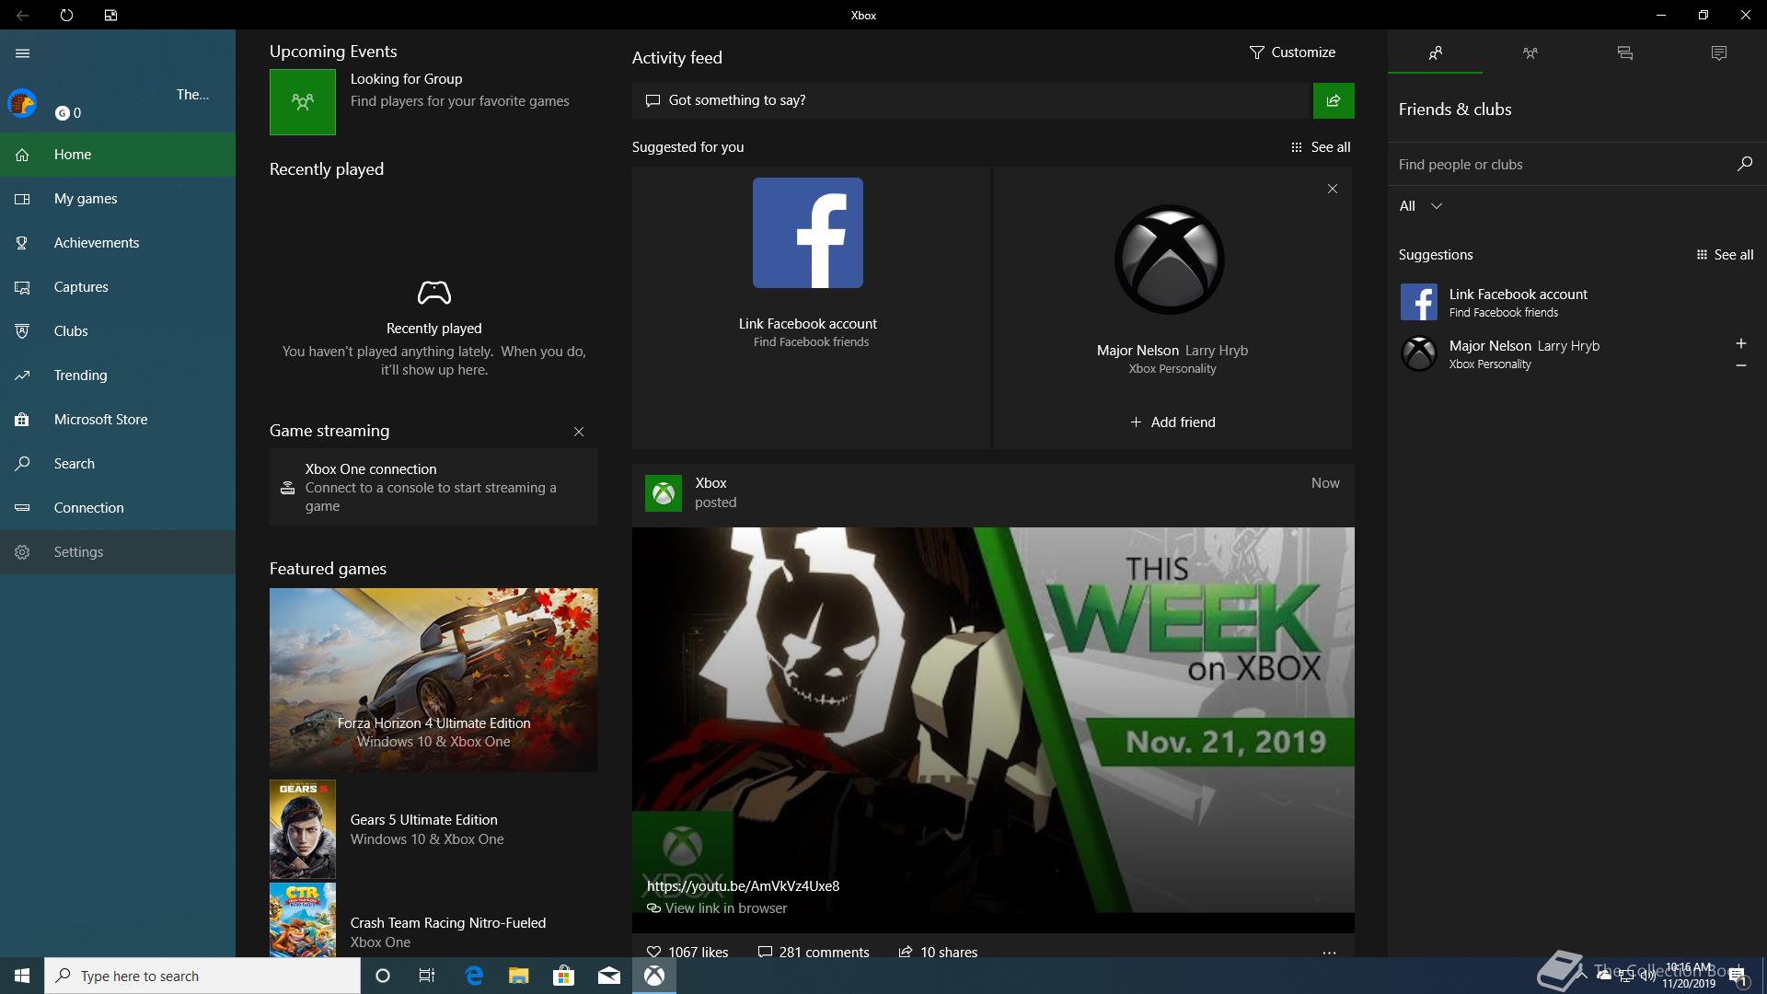
Task: Open the 281 comments on the post
Action: (814, 952)
